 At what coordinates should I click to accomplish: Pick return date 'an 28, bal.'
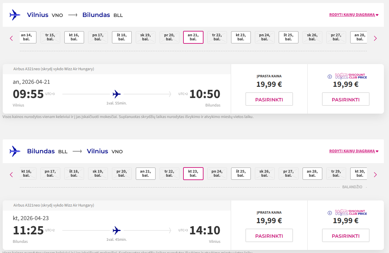point(312,173)
